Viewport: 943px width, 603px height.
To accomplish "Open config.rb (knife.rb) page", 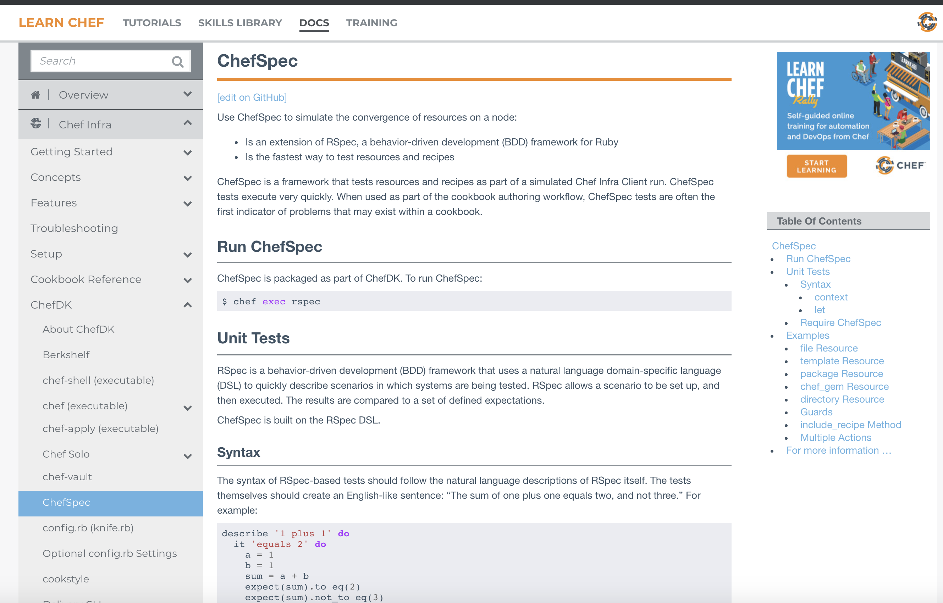I will click(x=88, y=528).
